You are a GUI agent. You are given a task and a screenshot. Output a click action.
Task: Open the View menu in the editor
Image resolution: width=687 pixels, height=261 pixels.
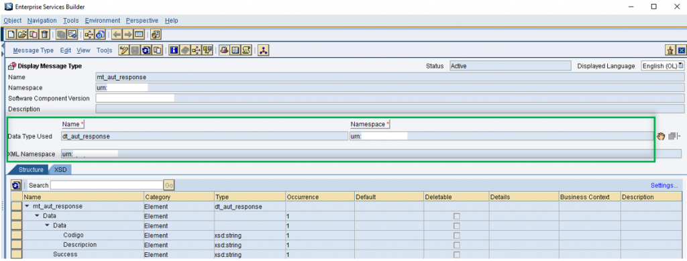point(83,50)
